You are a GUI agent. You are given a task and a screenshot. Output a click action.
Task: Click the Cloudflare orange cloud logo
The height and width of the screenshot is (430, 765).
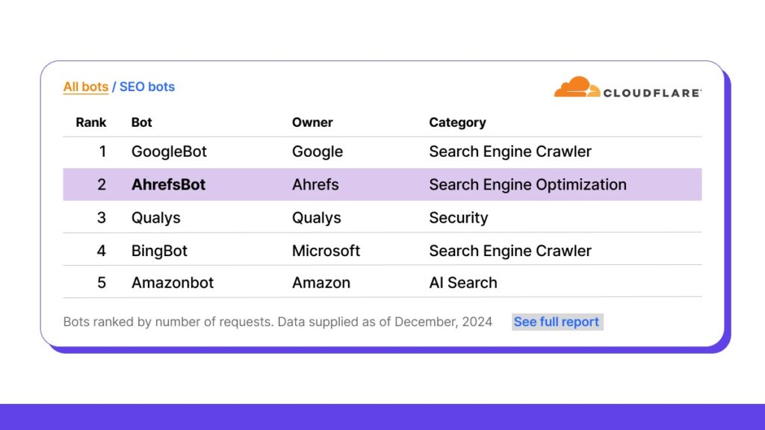click(x=575, y=87)
